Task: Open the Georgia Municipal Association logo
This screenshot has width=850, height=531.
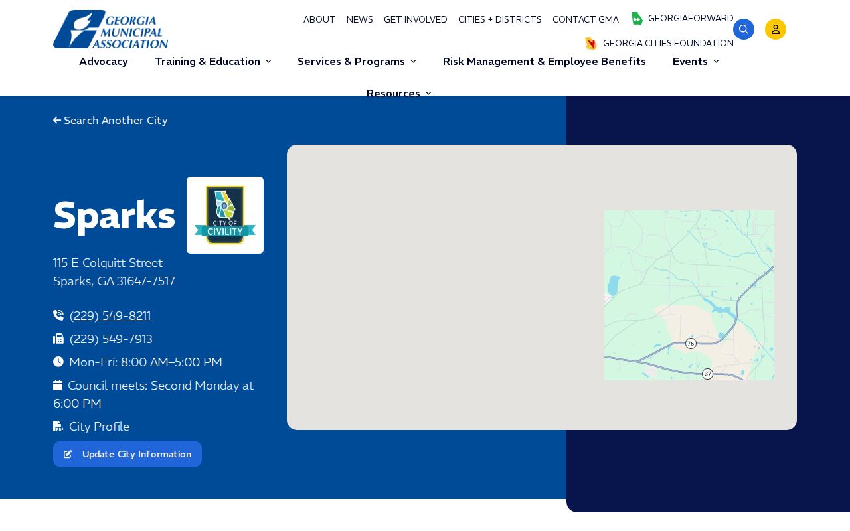Action: [x=110, y=29]
